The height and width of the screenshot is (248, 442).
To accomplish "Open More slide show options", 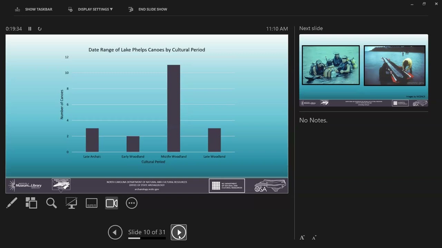I will [x=132, y=203].
